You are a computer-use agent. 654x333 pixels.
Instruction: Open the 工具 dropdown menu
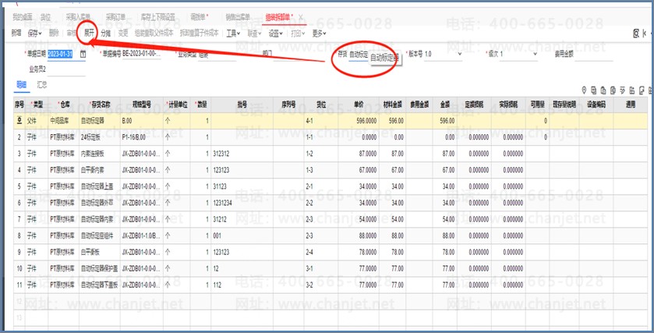tap(233, 33)
